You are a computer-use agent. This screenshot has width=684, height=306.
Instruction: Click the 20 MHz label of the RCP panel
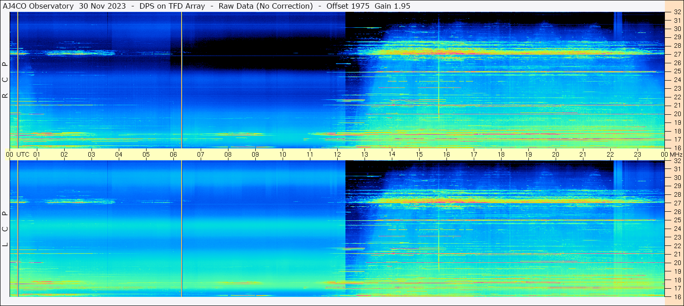(x=677, y=114)
